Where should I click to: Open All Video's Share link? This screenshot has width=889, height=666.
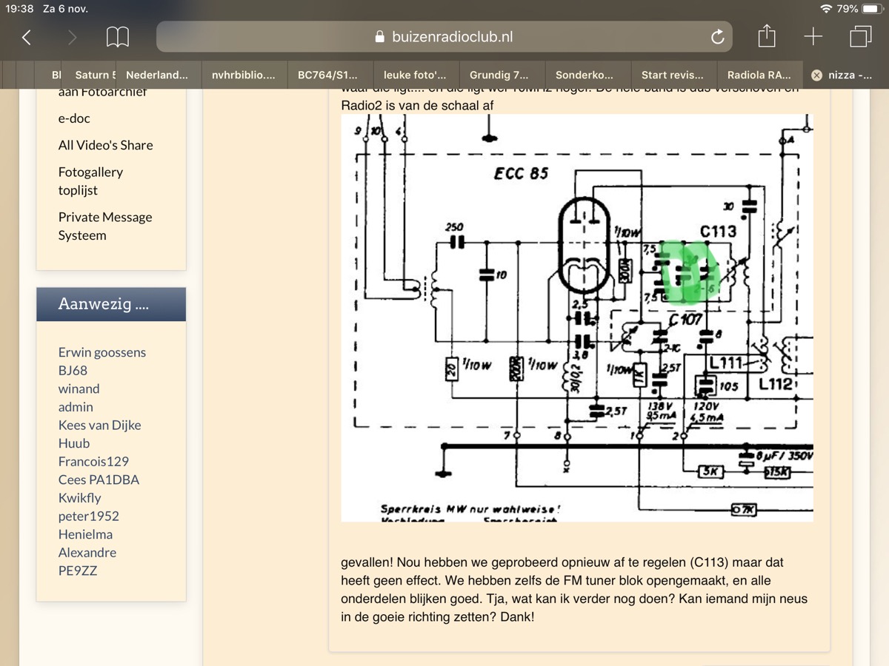point(106,145)
